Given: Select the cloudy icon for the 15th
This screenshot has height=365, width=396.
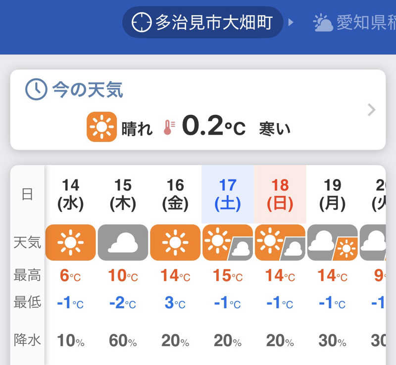Looking at the screenshot, I should (x=123, y=242).
